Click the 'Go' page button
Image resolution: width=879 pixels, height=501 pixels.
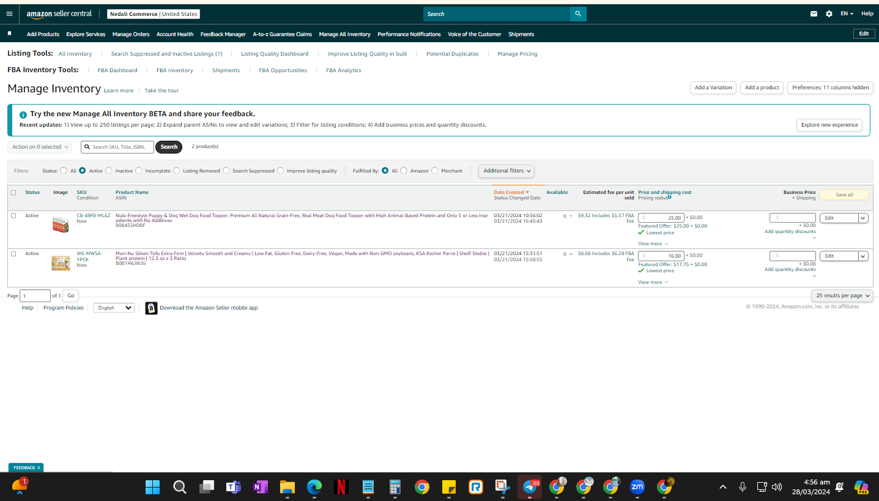click(71, 295)
